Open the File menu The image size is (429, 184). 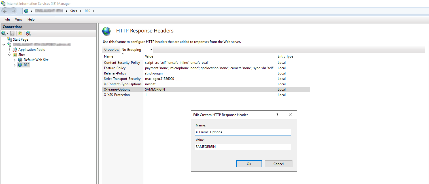(x=7, y=19)
